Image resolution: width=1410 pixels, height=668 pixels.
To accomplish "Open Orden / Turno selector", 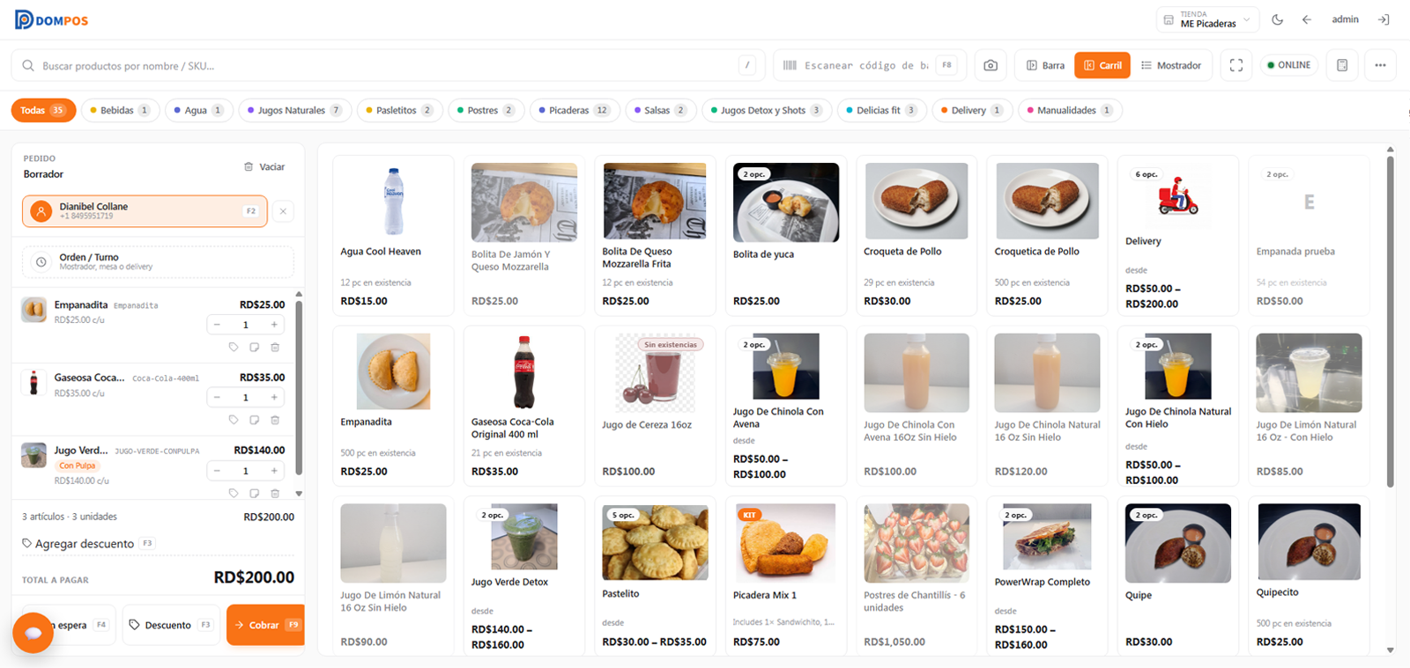I will click(x=158, y=262).
